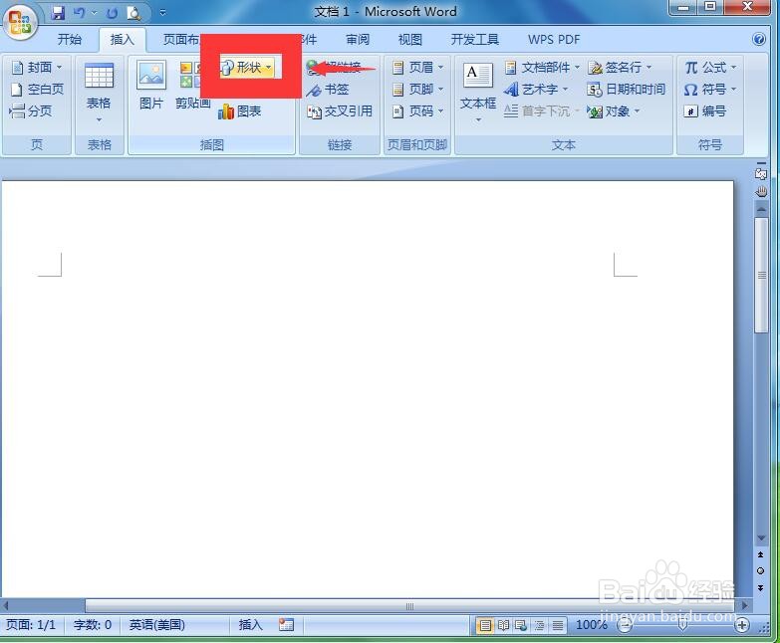Screen dimensions: 780x643
Task: Open Word help icon
Action: click(759, 39)
